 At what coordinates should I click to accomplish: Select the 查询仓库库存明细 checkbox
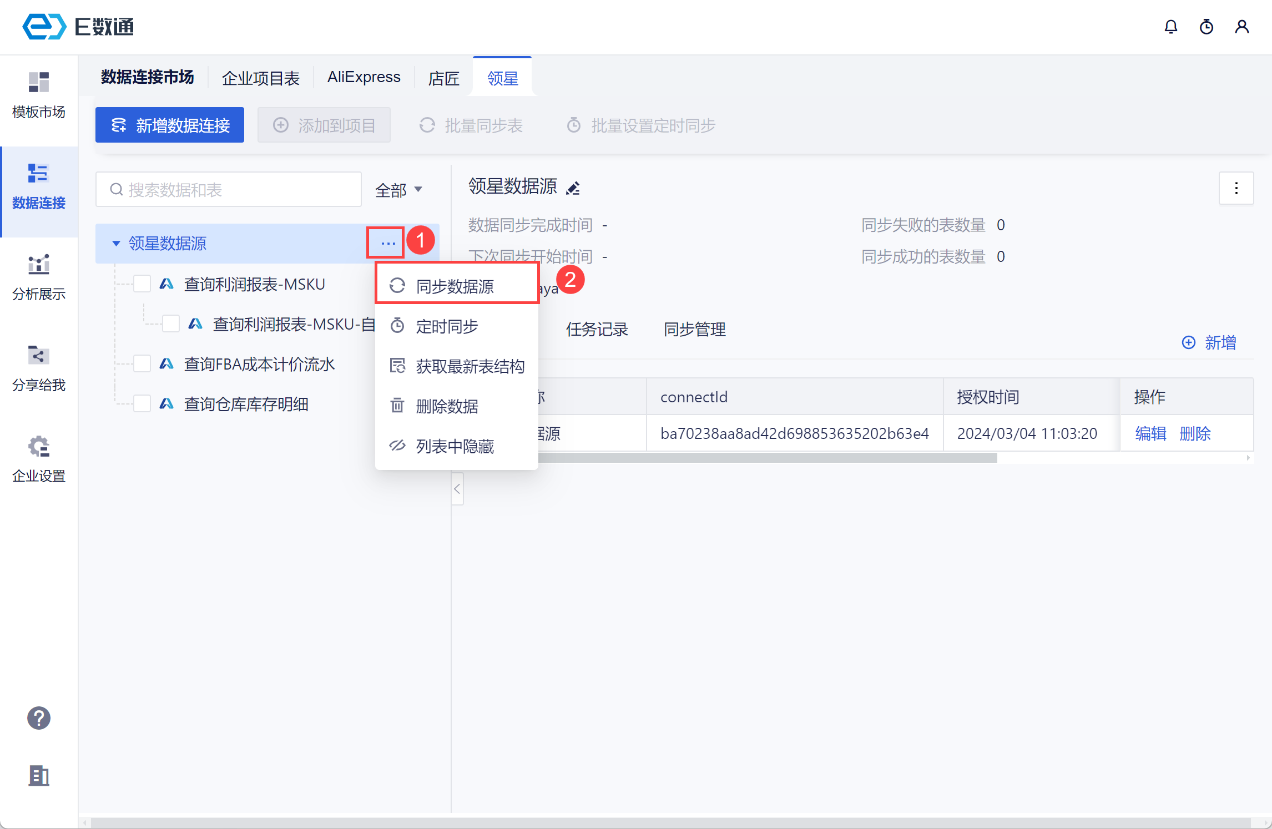pyautogui.click(x=142, y=404)
